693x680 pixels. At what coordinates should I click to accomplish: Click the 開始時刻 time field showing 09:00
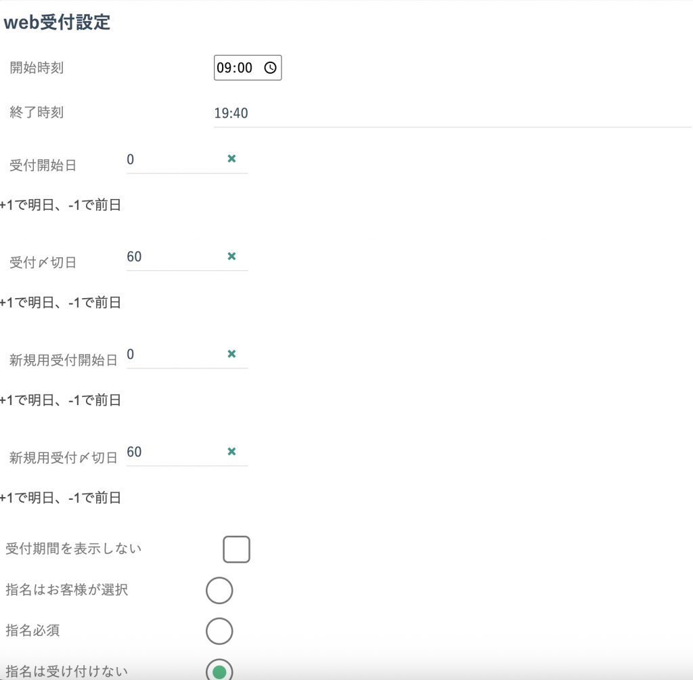coord(237,68)
